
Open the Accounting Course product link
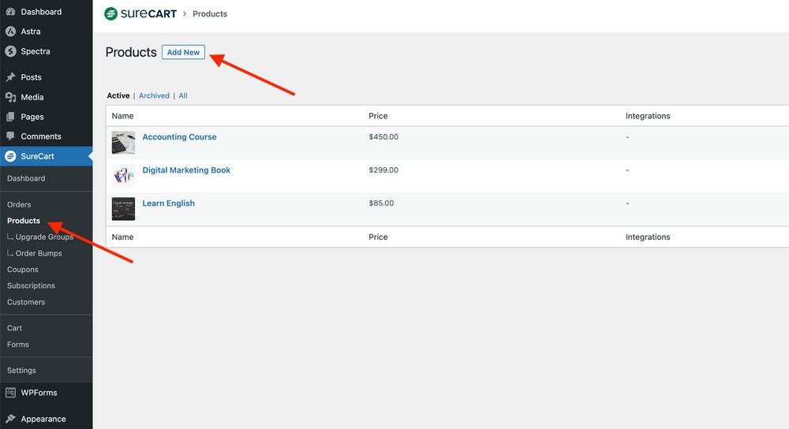pos(179,136)
